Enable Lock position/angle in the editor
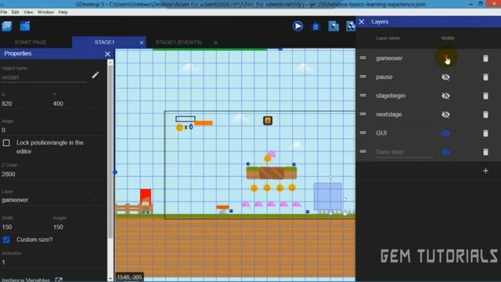This screenshot has width=501, height=282. [x=6, y=143]
